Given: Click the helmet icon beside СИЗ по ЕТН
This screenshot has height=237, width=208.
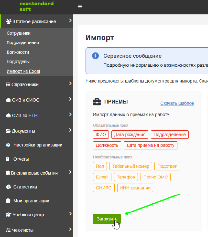Looking at the screenshot, I should pos(8,115).
